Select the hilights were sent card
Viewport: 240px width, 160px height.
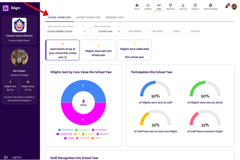pos(98,50)
